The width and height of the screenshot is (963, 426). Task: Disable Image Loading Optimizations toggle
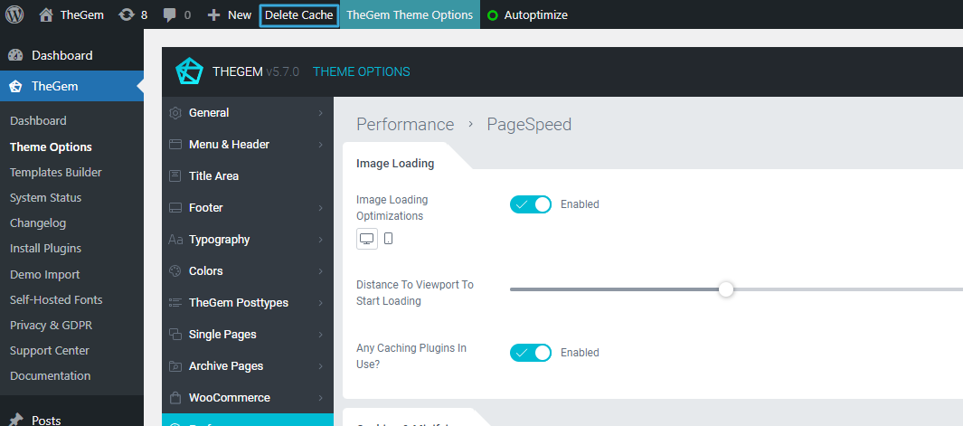530,204
